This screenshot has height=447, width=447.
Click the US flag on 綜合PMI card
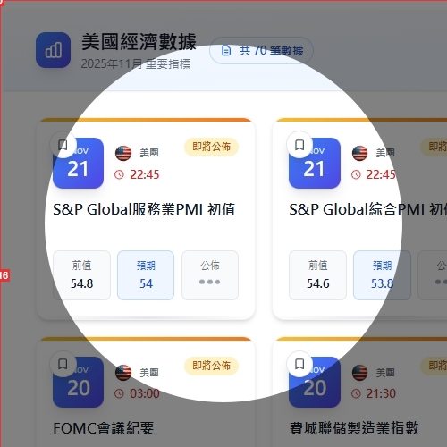[359, 153]
